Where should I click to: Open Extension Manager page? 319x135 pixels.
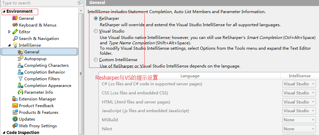point(37,99)
